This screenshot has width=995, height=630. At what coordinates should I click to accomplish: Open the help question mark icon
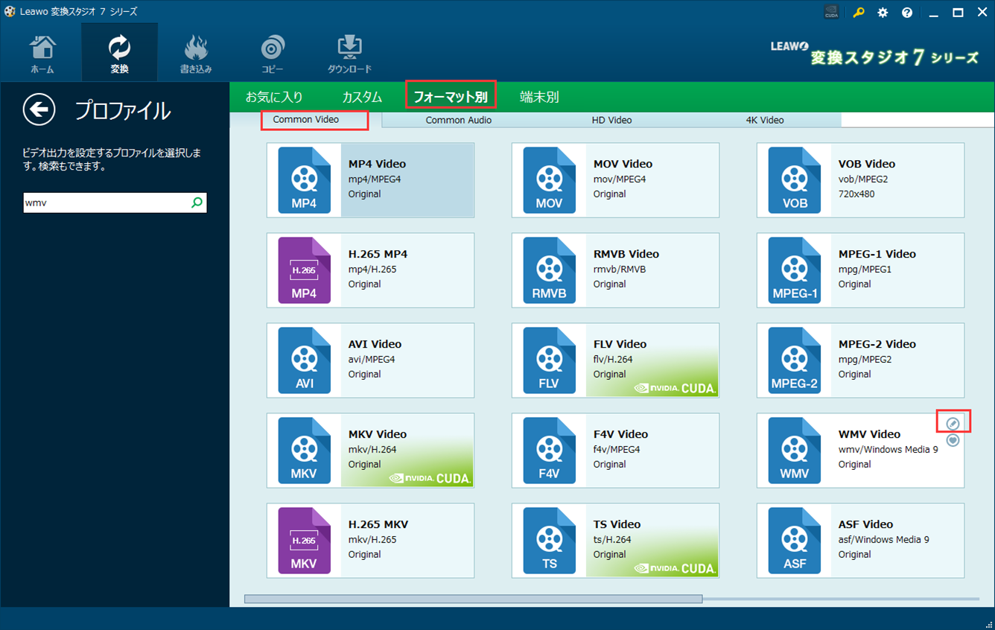click(906, 13)
